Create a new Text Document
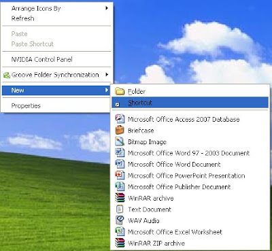The height and width of the screenshot is (251, 272). pos(190,210)
